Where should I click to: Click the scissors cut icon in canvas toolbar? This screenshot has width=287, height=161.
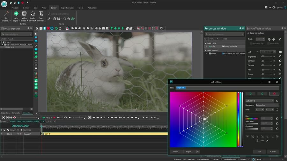click(37, 28)
